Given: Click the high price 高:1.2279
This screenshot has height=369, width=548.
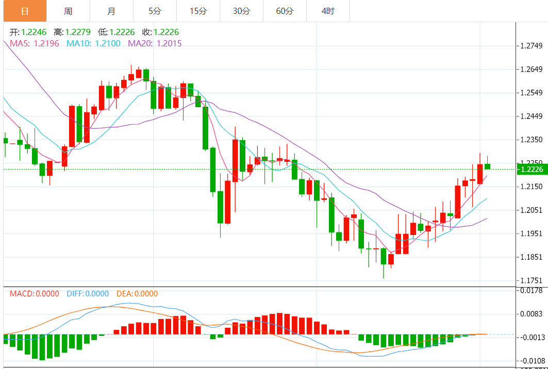Looking at the screenshot, I should point(72,32).
